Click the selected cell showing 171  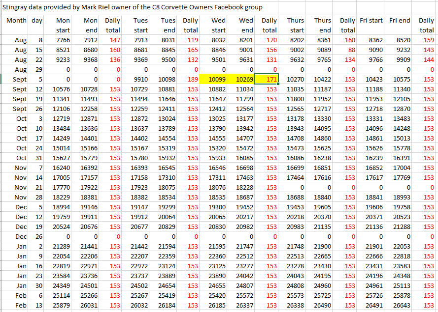coord(269,79)
